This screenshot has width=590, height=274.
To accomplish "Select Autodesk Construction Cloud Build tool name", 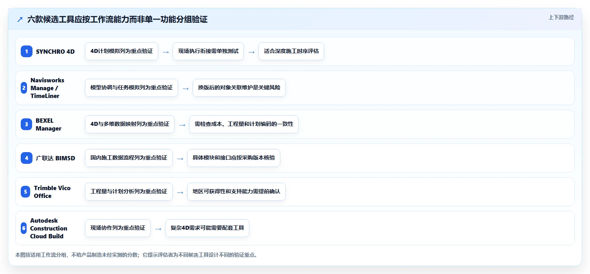I will point(49,228).
